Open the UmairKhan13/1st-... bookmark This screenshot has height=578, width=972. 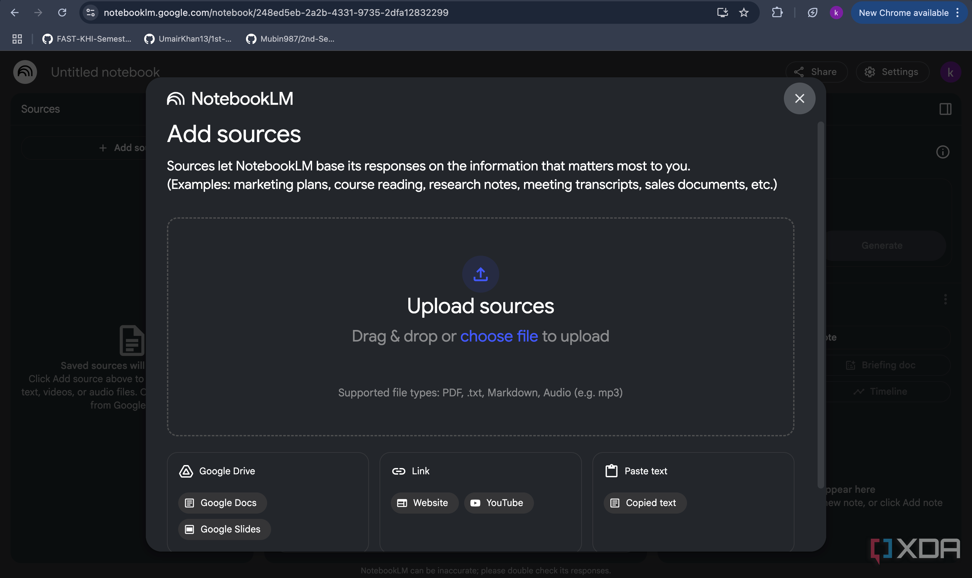[188, 39]
